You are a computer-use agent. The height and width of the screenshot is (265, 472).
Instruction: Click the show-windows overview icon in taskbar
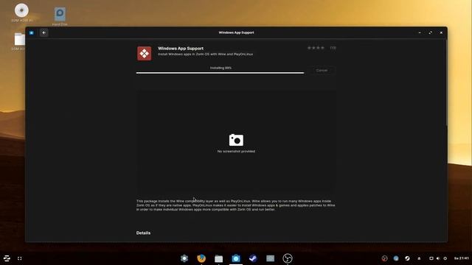pos(20,258)
